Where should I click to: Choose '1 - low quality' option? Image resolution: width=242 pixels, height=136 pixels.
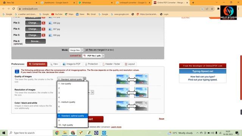click(73, 83)
